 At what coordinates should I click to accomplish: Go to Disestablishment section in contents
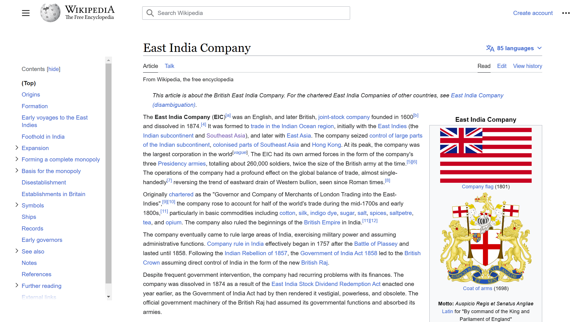(x=44, y=182)
